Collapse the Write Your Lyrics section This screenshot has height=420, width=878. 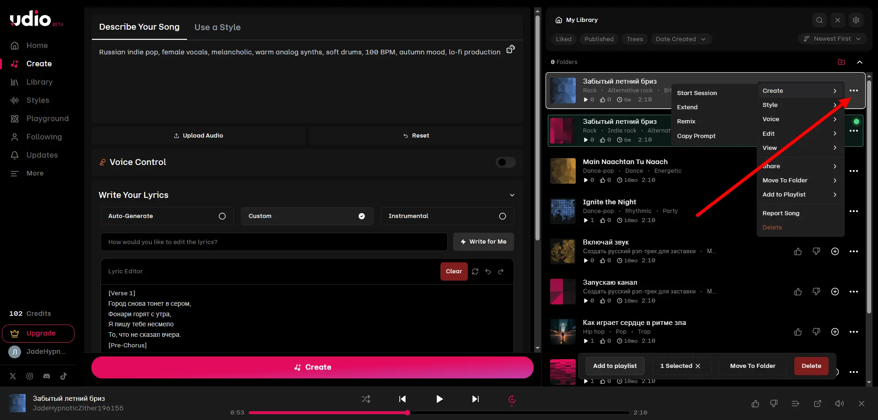pos(512,195)
